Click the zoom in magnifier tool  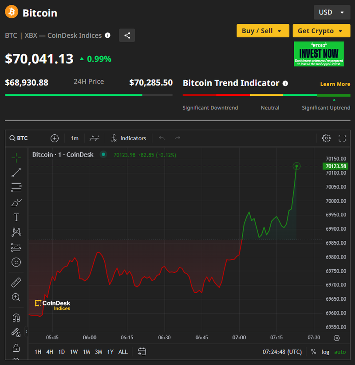(x=16, y=297)
